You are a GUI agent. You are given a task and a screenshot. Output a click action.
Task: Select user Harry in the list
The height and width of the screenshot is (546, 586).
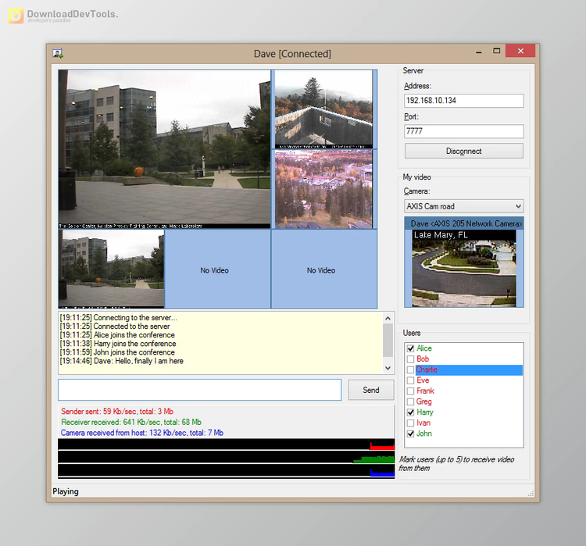[424, 412]
